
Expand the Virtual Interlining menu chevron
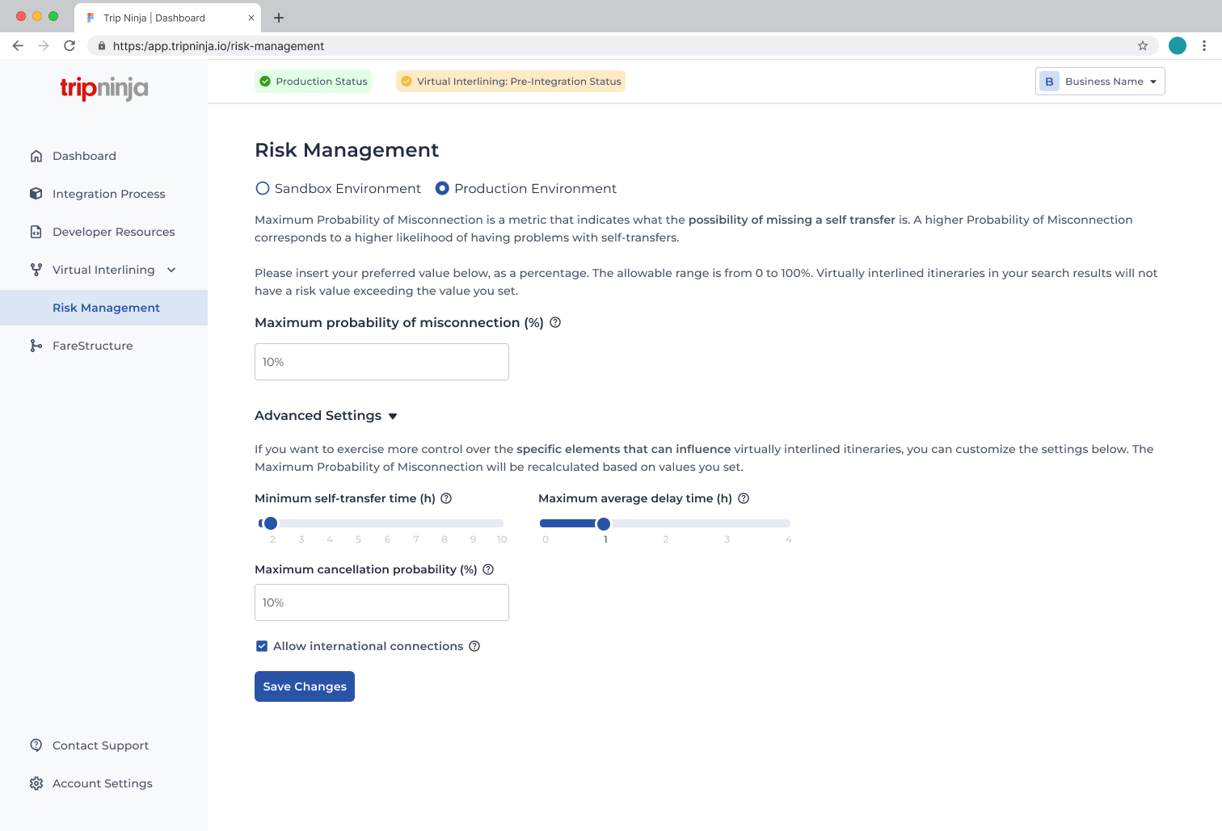[x=171, y=269]
